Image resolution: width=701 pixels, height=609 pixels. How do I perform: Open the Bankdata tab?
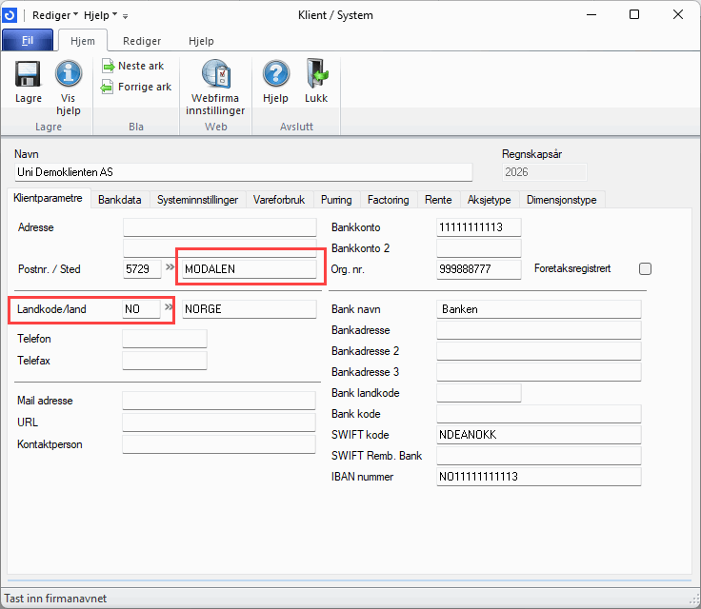[x=120, y=200]
